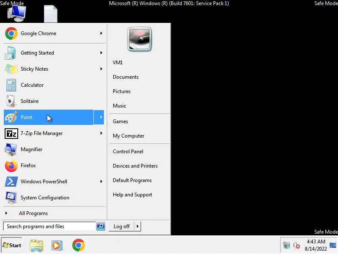This screenshot has width=338, height=254.
Task: Open VM1 user folder
Action: tap(118, 63)
